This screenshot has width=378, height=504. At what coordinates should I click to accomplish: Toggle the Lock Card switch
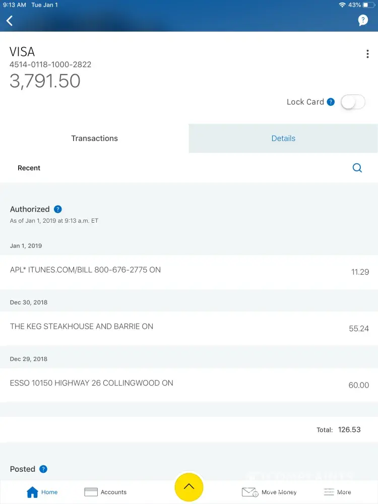(353, 102)
